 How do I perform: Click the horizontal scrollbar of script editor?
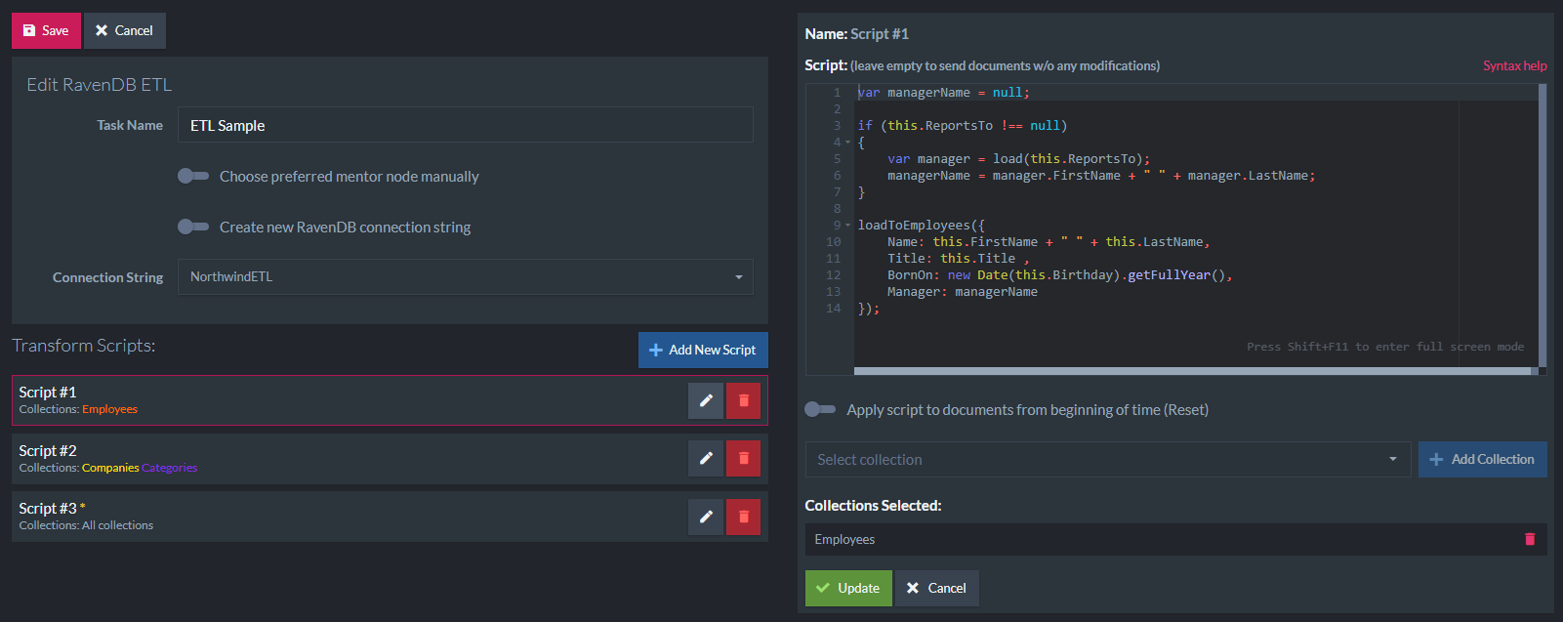(1193, 371)
